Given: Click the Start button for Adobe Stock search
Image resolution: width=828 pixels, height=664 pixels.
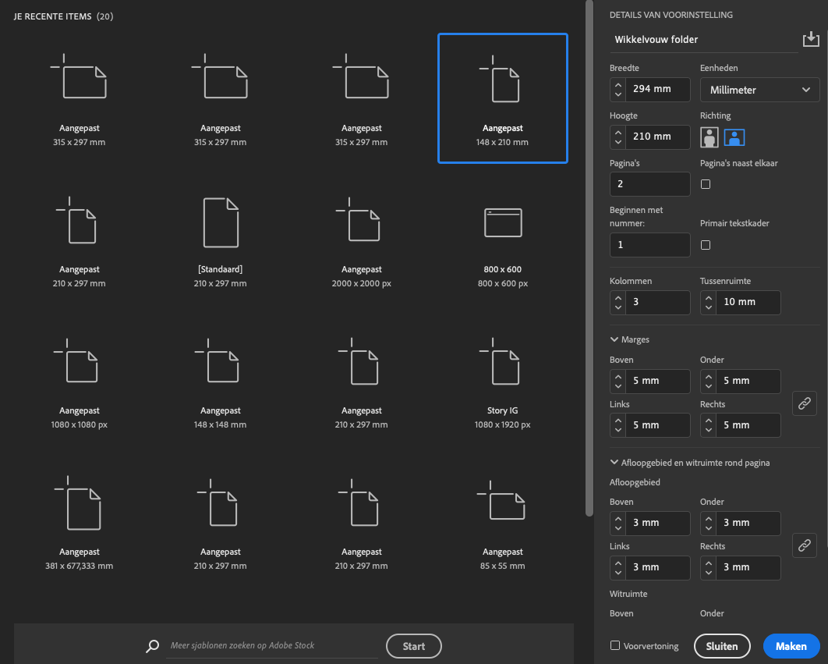Looking at the screenshot, I should pos(413,646).
